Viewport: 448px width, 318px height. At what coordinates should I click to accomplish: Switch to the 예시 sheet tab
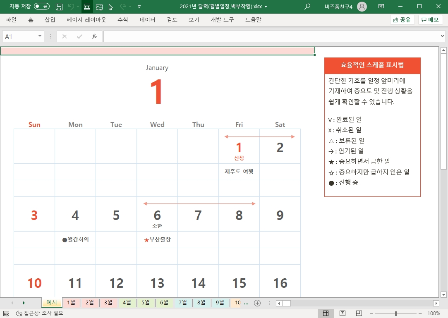pyautogui.click(x=52, y=302)
